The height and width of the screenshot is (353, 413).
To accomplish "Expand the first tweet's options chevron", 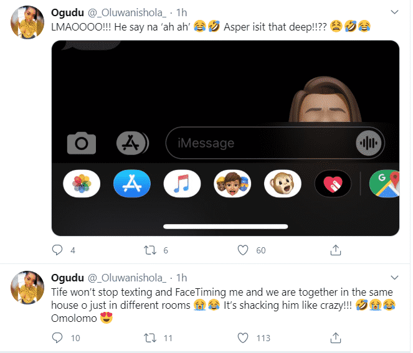I will point(394,12).
